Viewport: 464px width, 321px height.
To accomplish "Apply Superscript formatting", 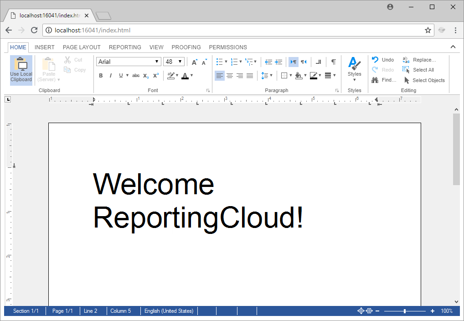I will coord(156,76).
